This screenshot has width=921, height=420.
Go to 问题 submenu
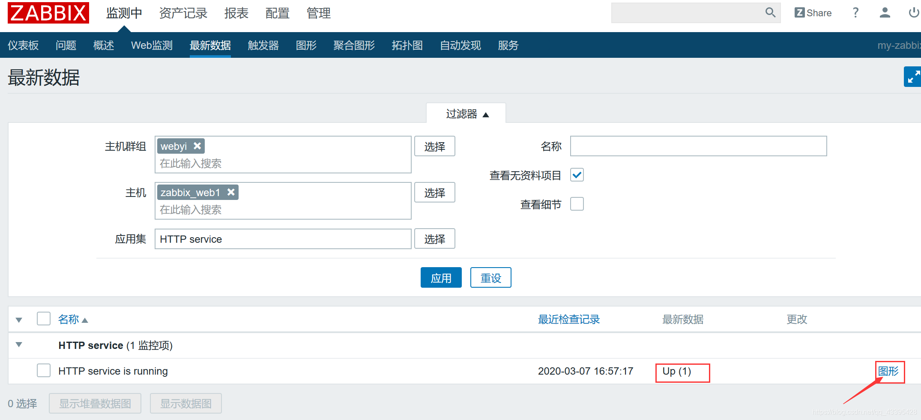point(66,45)
